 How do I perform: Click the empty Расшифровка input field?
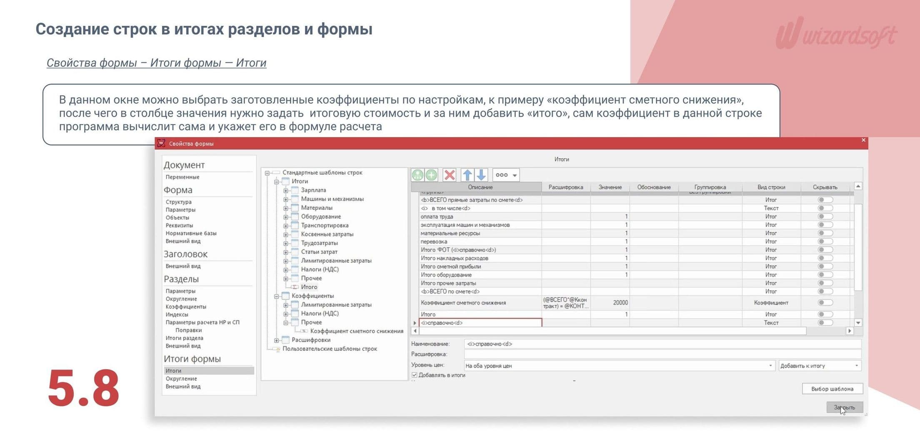coord(662,354)
